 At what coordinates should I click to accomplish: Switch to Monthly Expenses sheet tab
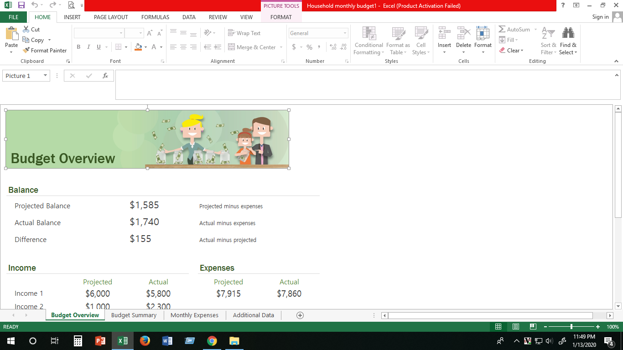pos(194,315)
